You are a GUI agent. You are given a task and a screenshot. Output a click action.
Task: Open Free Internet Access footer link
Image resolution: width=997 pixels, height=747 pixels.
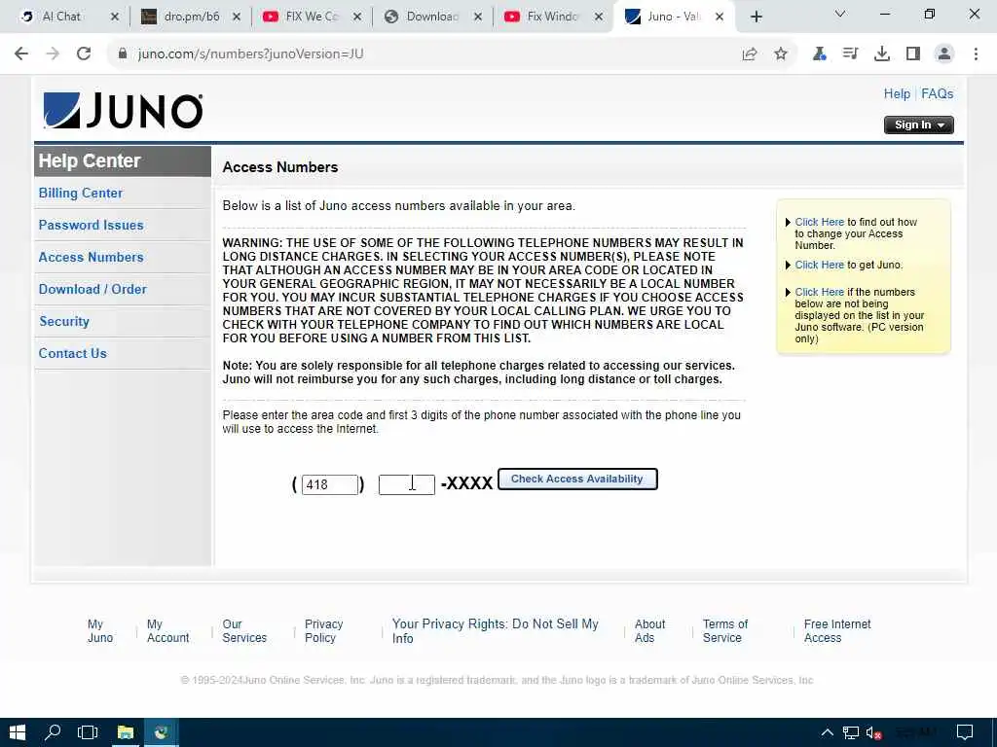tap(837, 630)
